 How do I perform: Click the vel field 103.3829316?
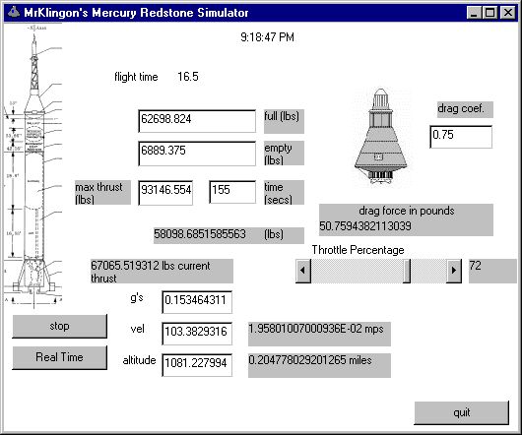[x=197, y=334]
